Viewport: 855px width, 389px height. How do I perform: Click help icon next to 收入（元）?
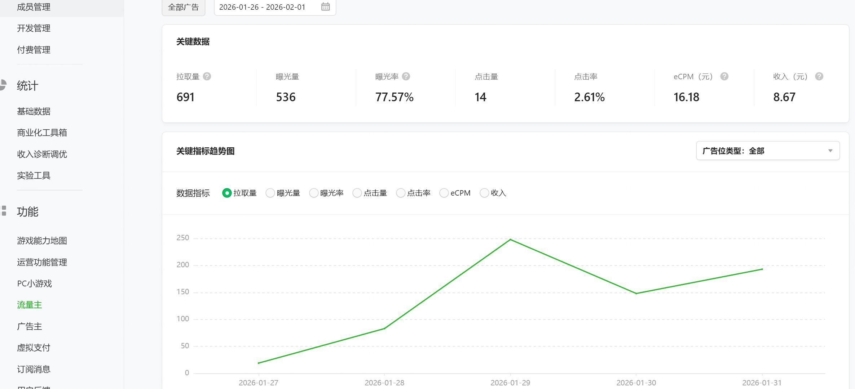(819, 76)
